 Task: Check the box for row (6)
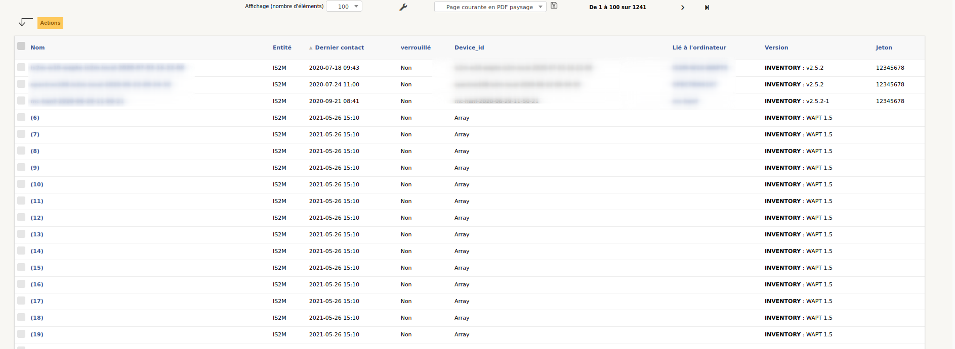point(21,117)
